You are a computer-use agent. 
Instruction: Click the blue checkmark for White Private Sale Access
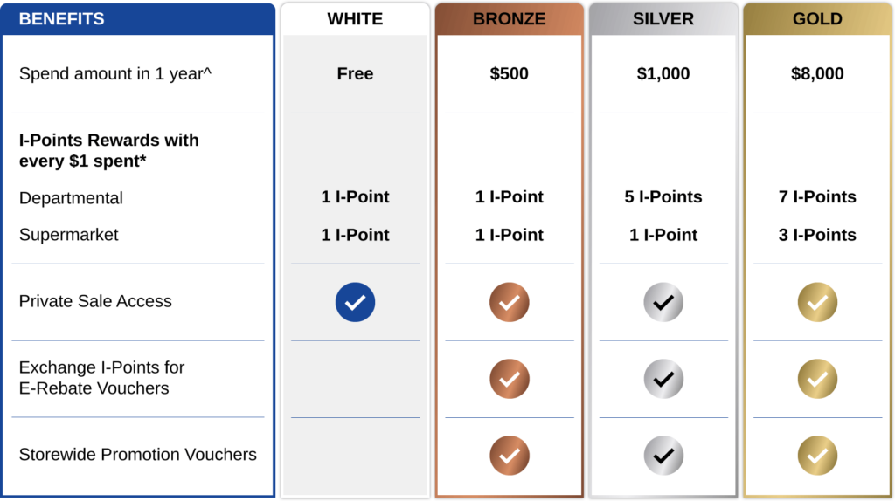tap(355, 302)
